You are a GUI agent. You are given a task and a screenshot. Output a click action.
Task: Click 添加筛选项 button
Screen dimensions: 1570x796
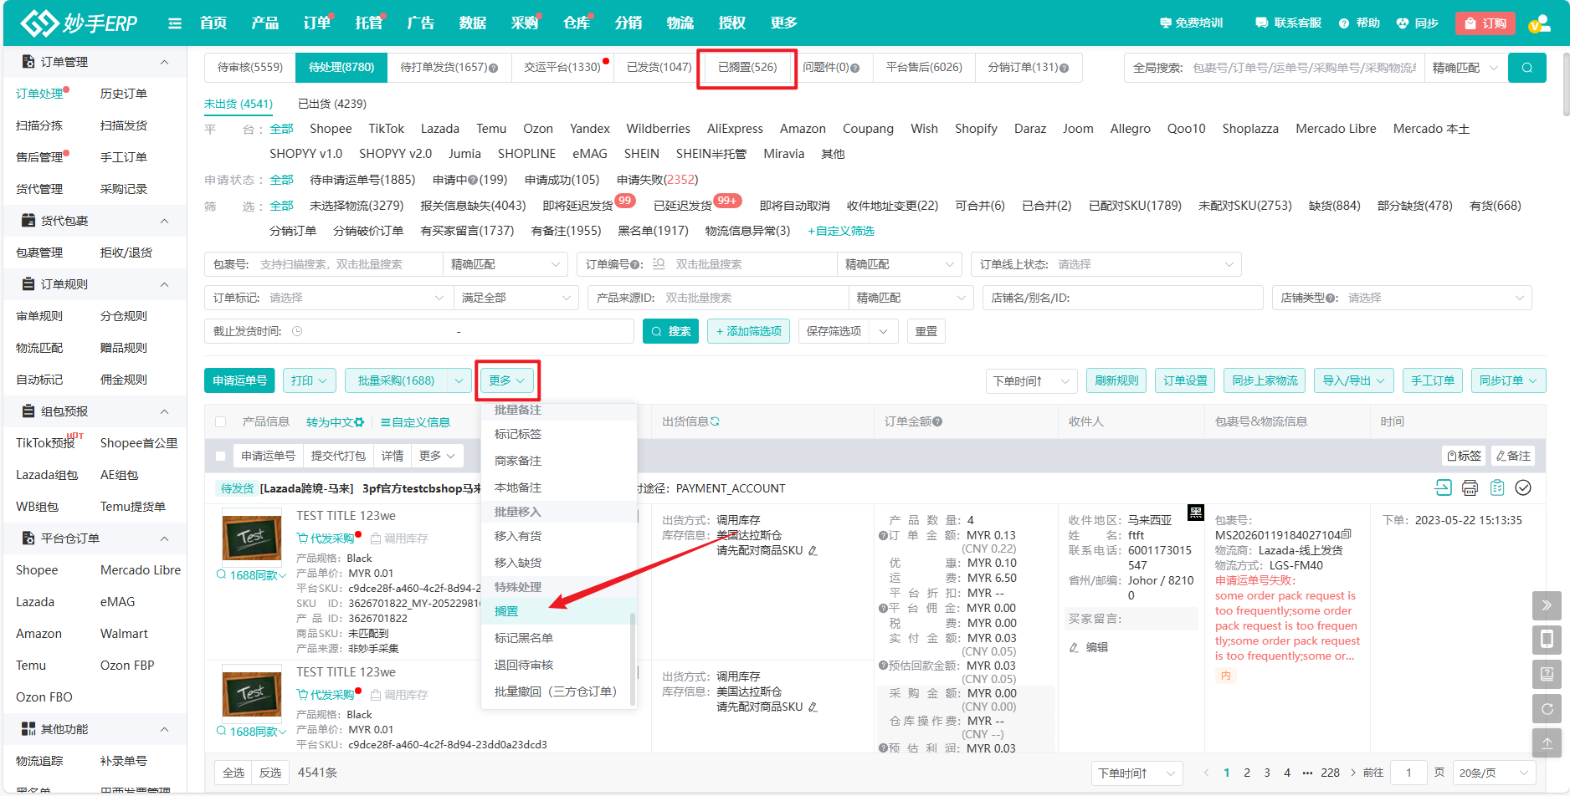[749, 331]
